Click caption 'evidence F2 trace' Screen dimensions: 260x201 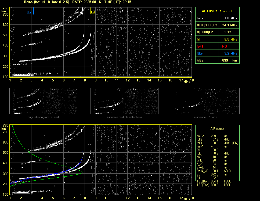tap(205, 117)
